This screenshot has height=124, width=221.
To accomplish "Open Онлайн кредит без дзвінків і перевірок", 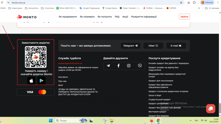I will pyautogui.click(x=169, y=63).
